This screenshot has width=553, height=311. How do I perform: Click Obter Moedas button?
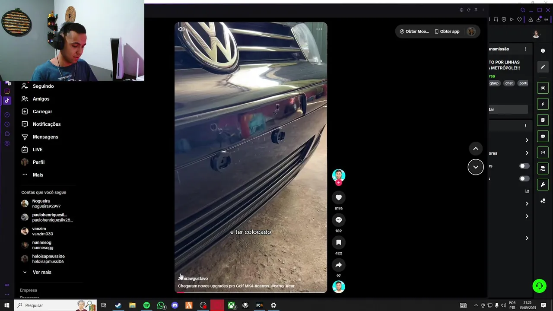(x=414, y=31)
